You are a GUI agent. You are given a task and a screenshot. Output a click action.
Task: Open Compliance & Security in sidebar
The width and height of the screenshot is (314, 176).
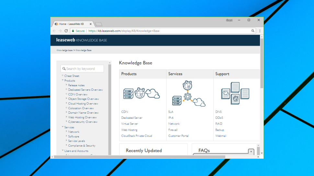tap(82, 146)
